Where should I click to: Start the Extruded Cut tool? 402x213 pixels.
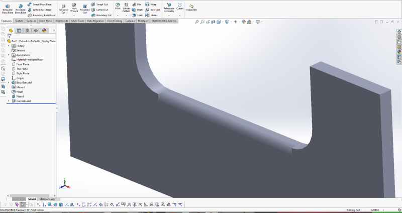point(63,9)
